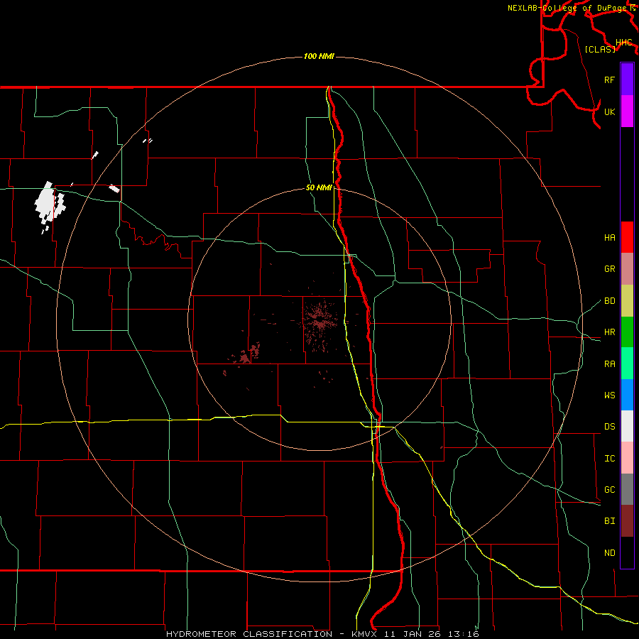Click the "GC" legend label
This screenshot has width=639, height=639.
pos(610,490)
